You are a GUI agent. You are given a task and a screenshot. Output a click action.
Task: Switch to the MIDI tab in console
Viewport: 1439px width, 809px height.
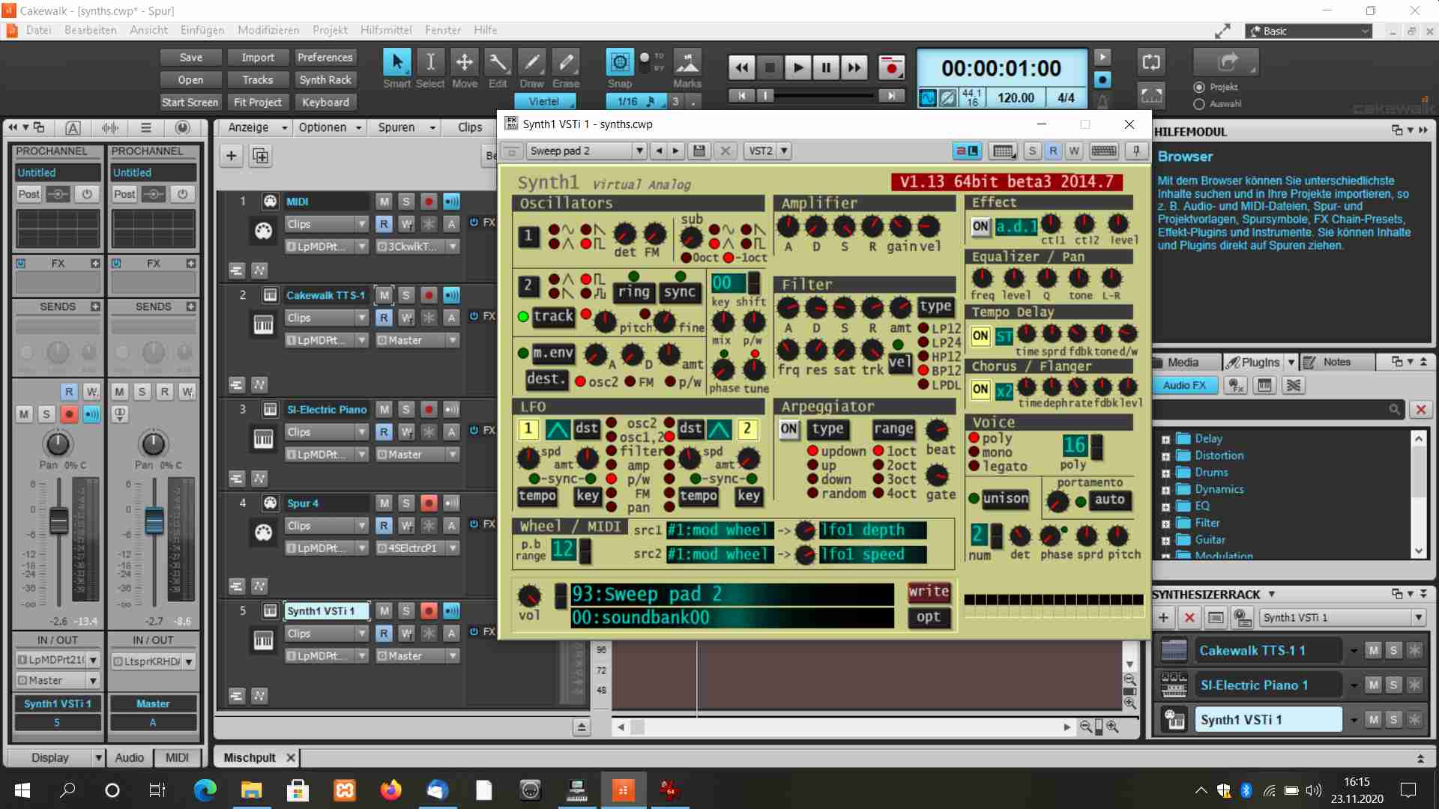tap(177, 758)
